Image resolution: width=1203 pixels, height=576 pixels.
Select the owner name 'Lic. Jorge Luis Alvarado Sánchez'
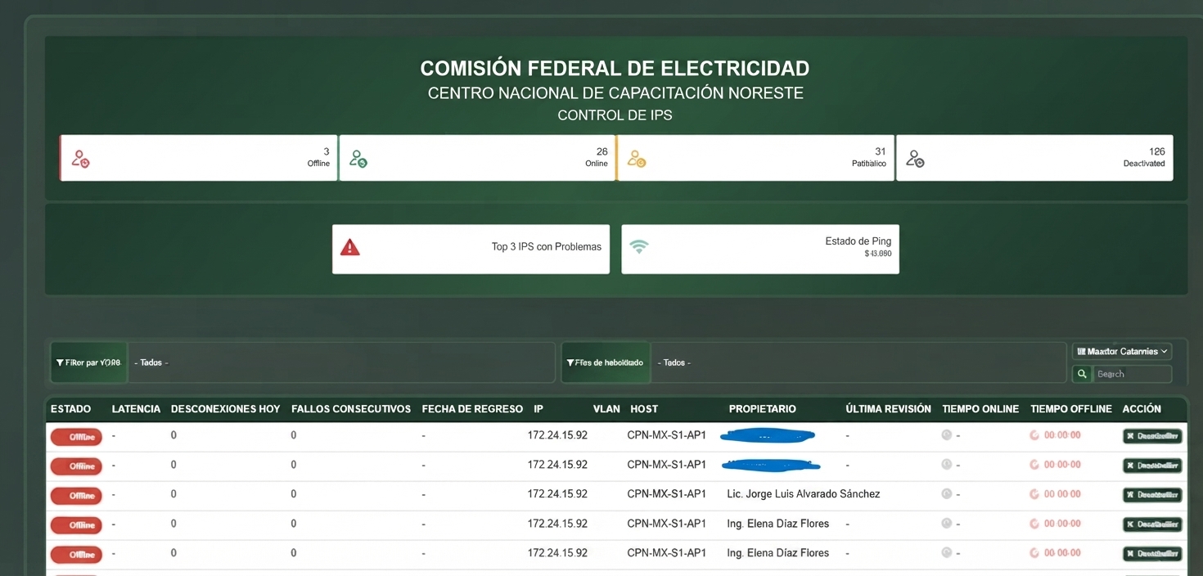[x=804, y=494]
